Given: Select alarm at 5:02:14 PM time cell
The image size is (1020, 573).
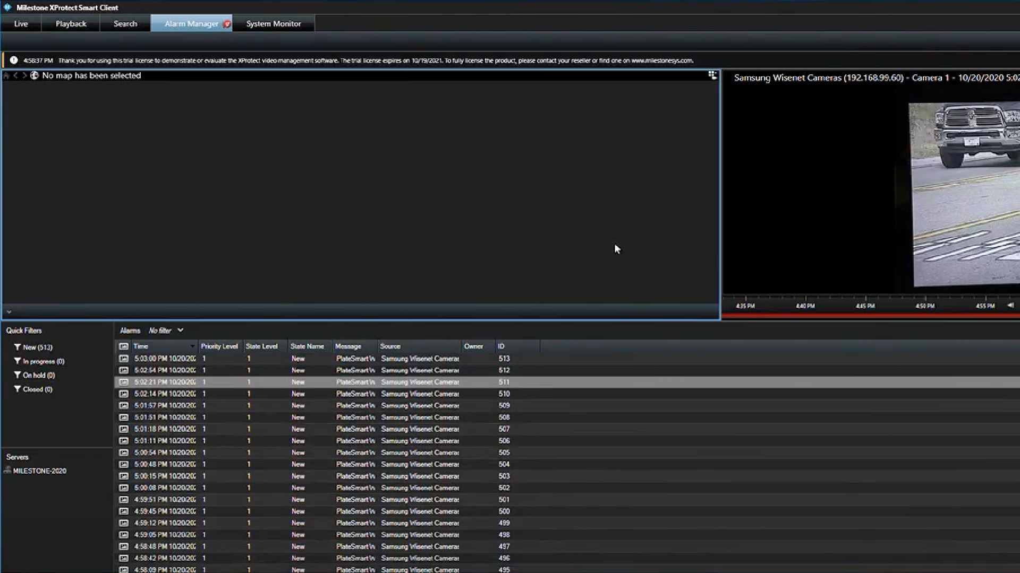Looking at the screenshot, I should pos(165,394).
